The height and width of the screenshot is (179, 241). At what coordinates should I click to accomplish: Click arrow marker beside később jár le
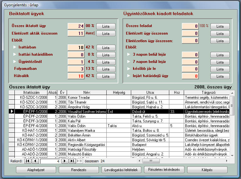129,69
